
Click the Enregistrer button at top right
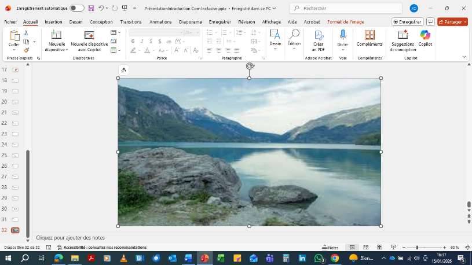407,21
